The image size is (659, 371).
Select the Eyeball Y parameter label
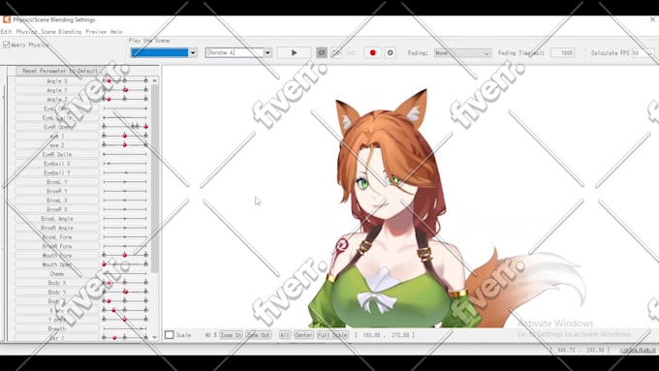[x=57, y=172]
